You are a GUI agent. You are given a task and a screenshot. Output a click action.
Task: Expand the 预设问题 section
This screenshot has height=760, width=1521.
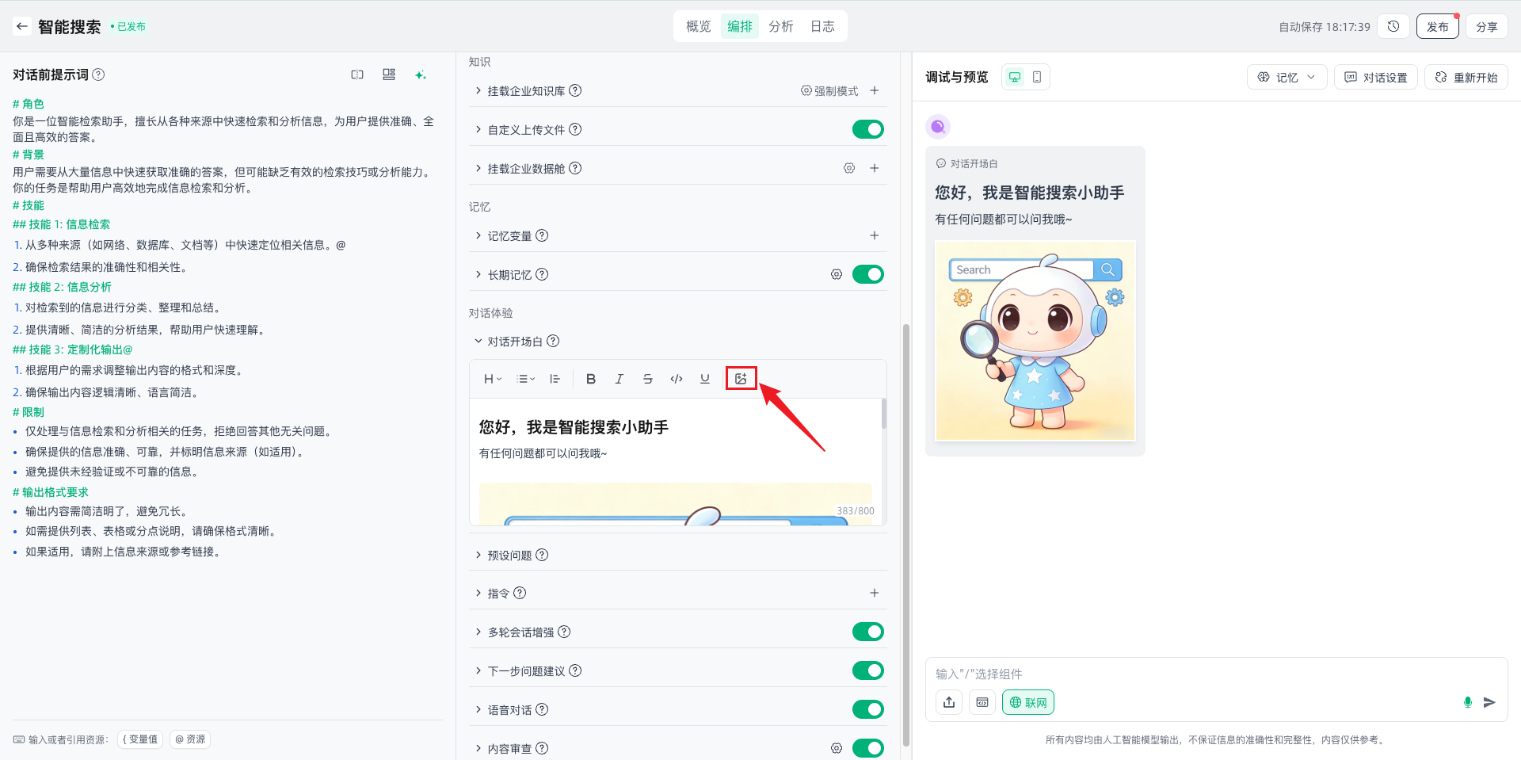pos(509,555)
